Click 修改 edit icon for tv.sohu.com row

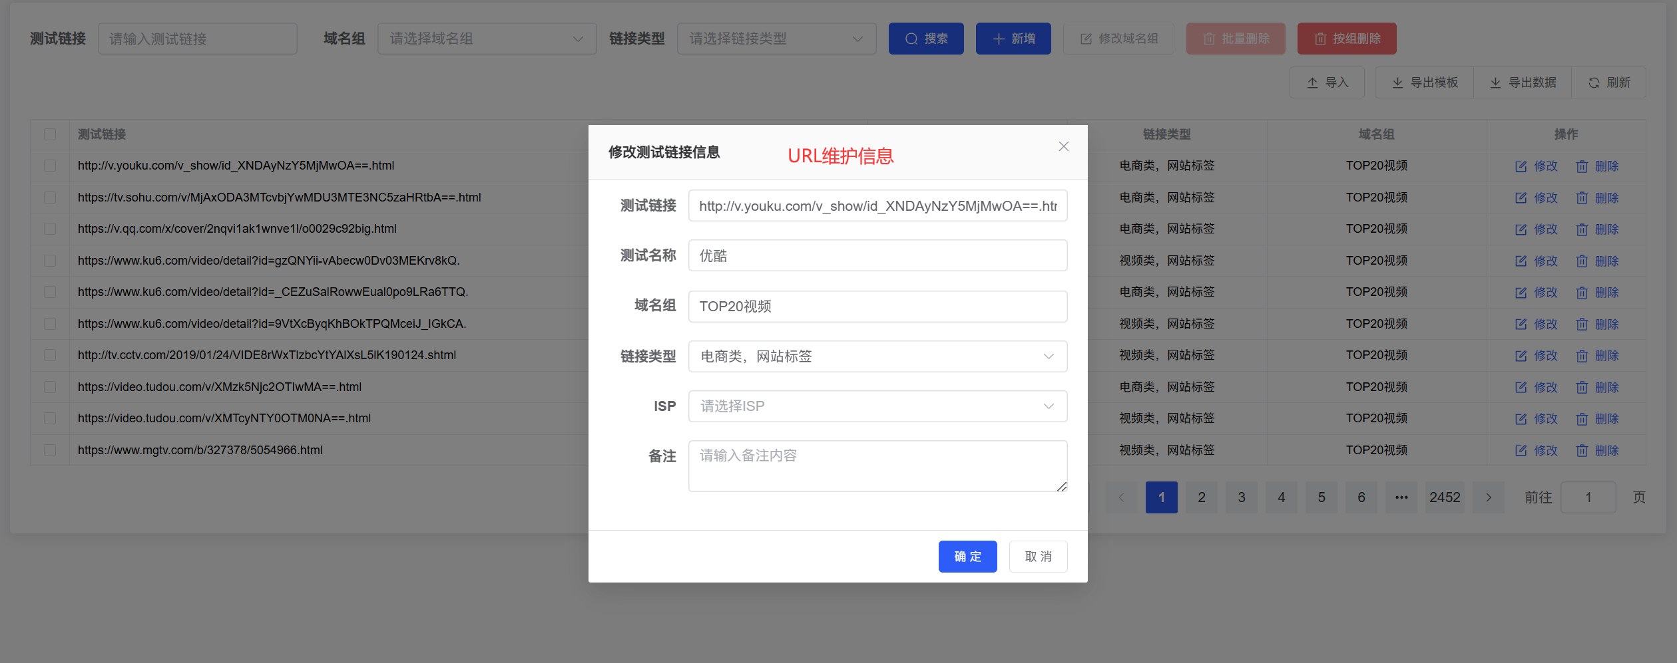tap(1521, 198)
